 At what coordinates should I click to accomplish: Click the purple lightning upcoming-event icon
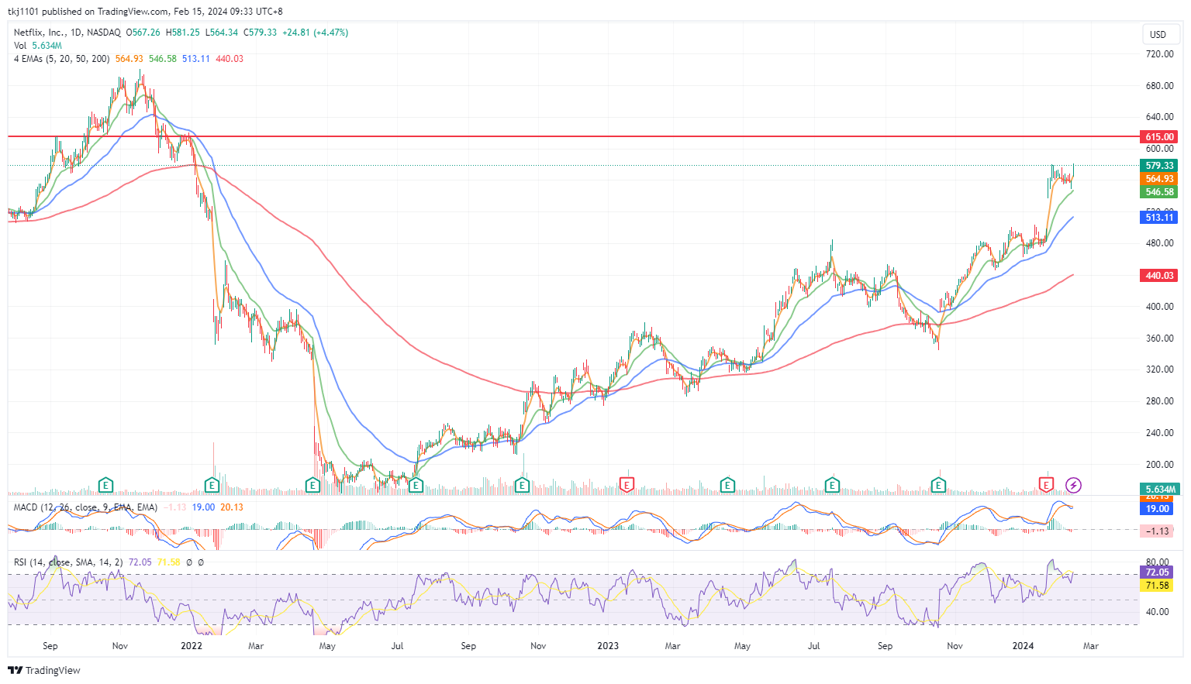click(1073, 486)
